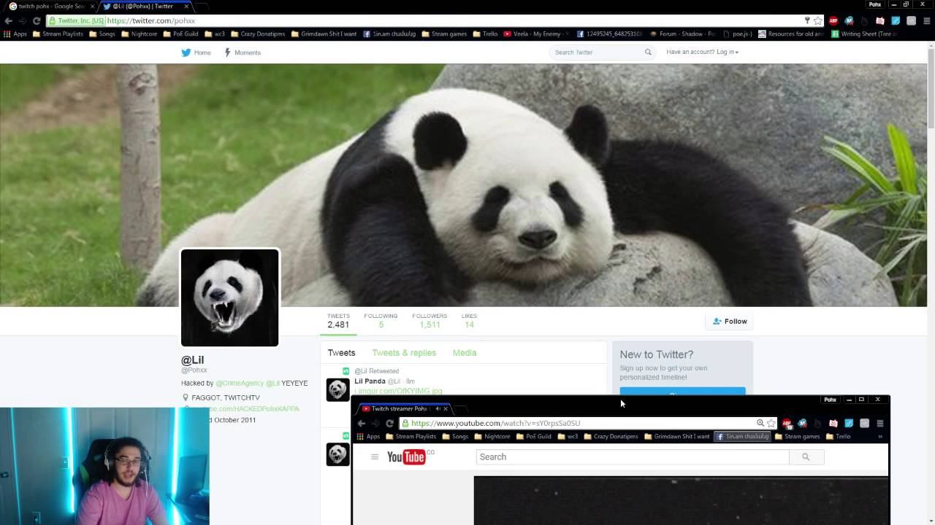Mute the YouTube tab using its speaker icon
Image resolution: width=935 pixels, height=525 pixels.
[438, 409]
